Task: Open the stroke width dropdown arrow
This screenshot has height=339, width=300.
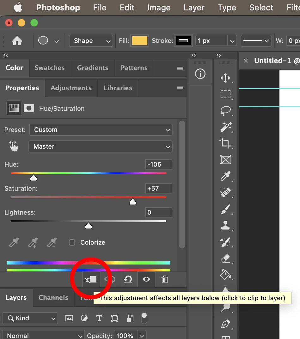Action: click(x=232, y=41)
